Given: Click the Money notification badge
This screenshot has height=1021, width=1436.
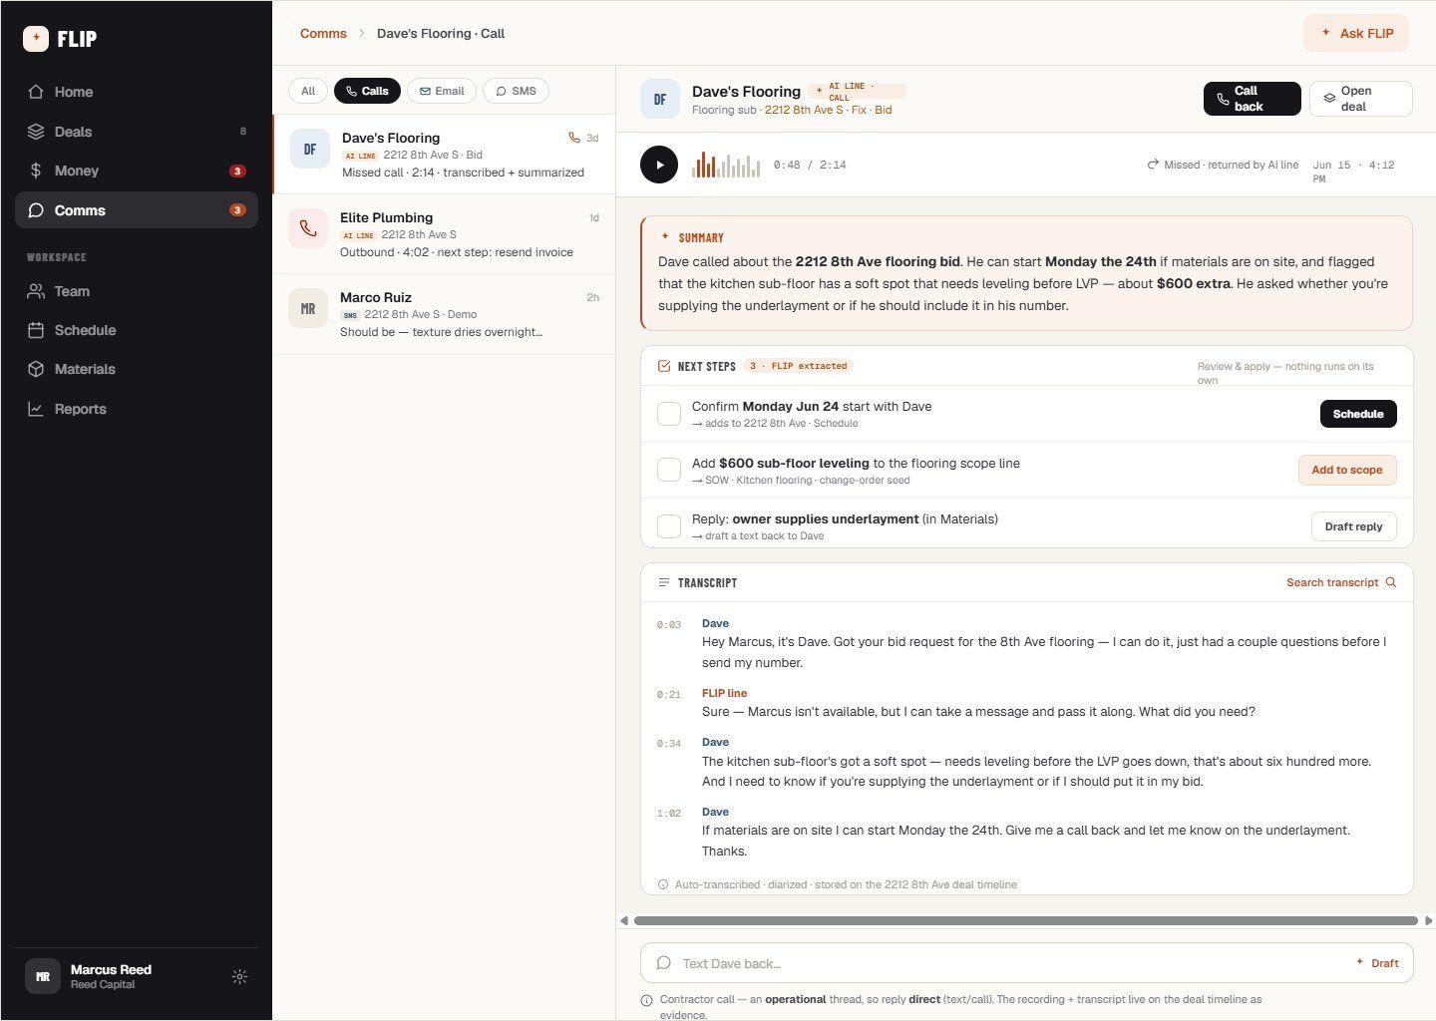Looking at the screenshot, I should coord(237,170).
